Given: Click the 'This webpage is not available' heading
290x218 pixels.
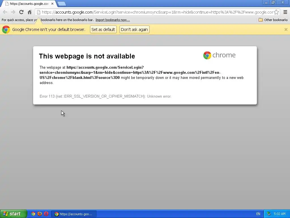Looking at the screenshot, I should point(87,56).
